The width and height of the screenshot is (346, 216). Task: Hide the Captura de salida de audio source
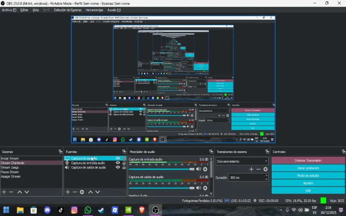118,167
